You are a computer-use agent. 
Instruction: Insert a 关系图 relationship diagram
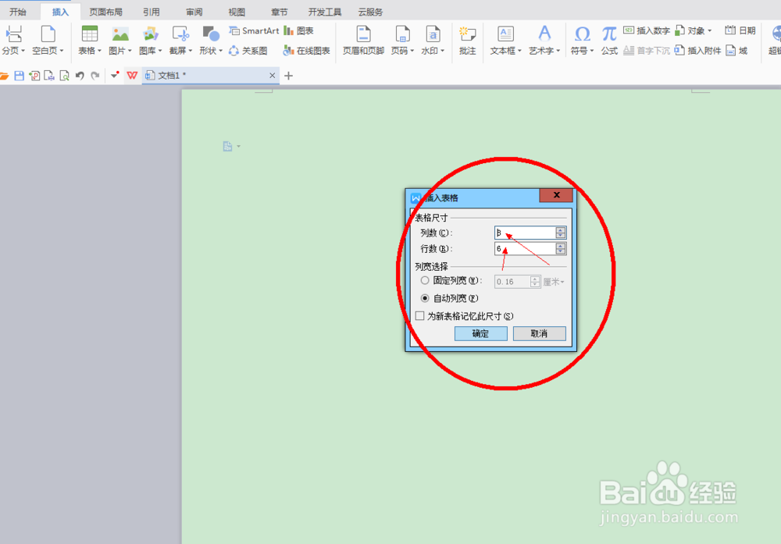tap(248, 51)
